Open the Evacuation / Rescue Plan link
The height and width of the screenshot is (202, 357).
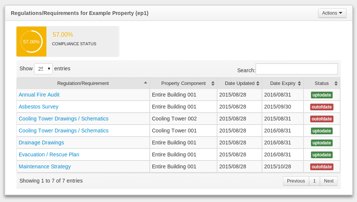tap(49, 154)
